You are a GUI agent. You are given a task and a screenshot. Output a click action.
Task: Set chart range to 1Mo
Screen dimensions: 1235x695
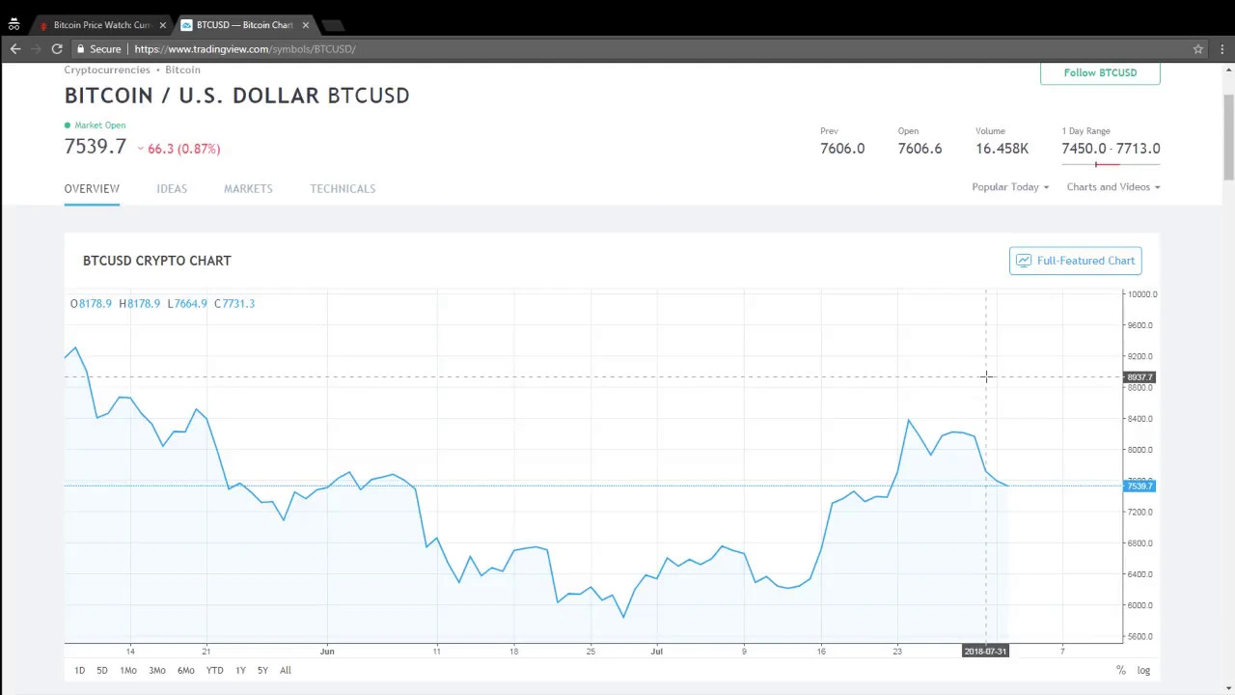pos(128,670)
